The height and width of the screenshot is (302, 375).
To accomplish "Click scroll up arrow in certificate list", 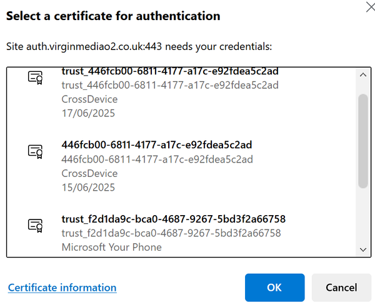I will [363, 75].
